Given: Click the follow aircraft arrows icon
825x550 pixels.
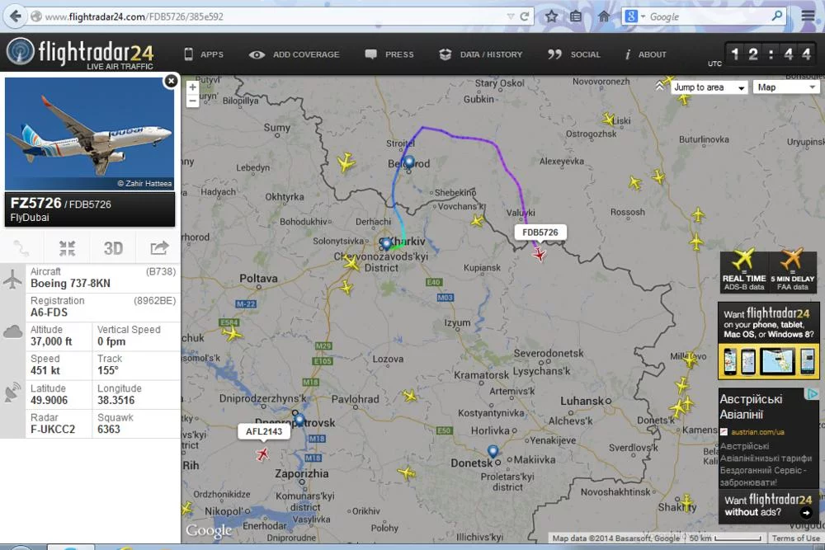Looking at the screenshot, I should pos(68,248).
